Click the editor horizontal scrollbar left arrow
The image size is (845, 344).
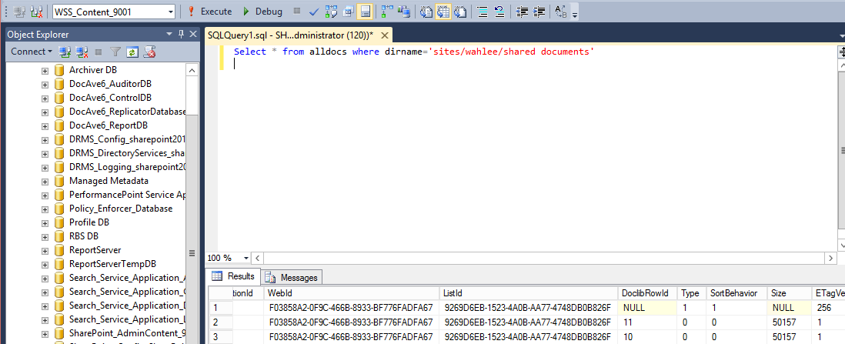259,259
